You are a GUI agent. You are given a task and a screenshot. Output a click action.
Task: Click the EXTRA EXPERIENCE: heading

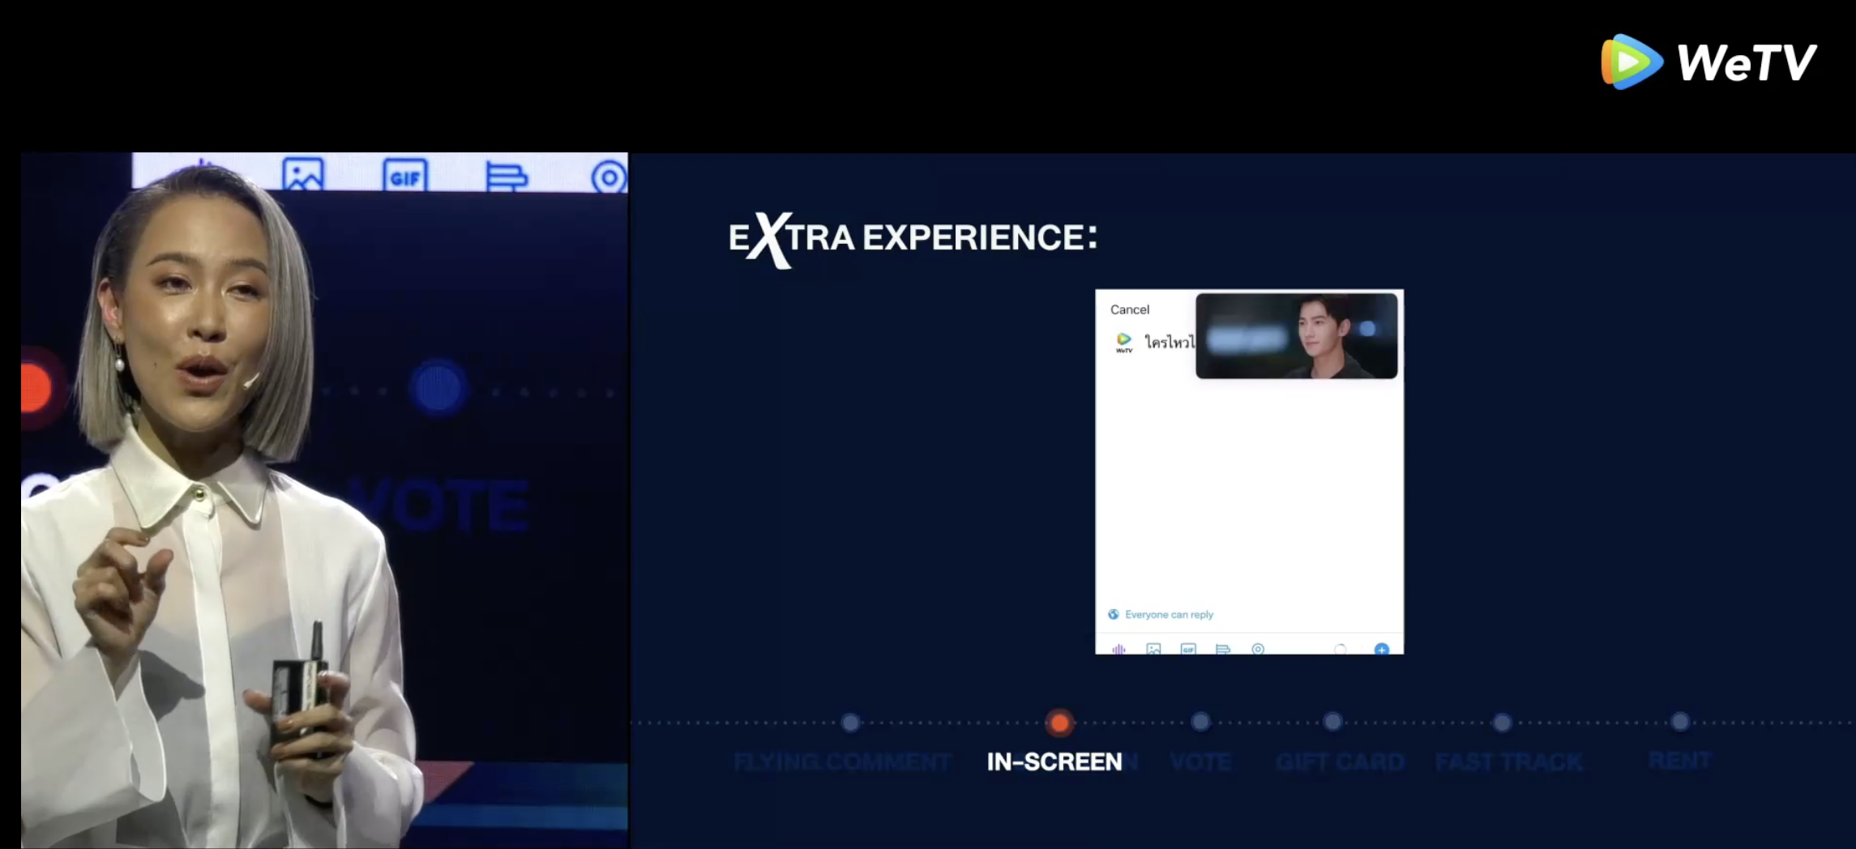tap(913, 239)
